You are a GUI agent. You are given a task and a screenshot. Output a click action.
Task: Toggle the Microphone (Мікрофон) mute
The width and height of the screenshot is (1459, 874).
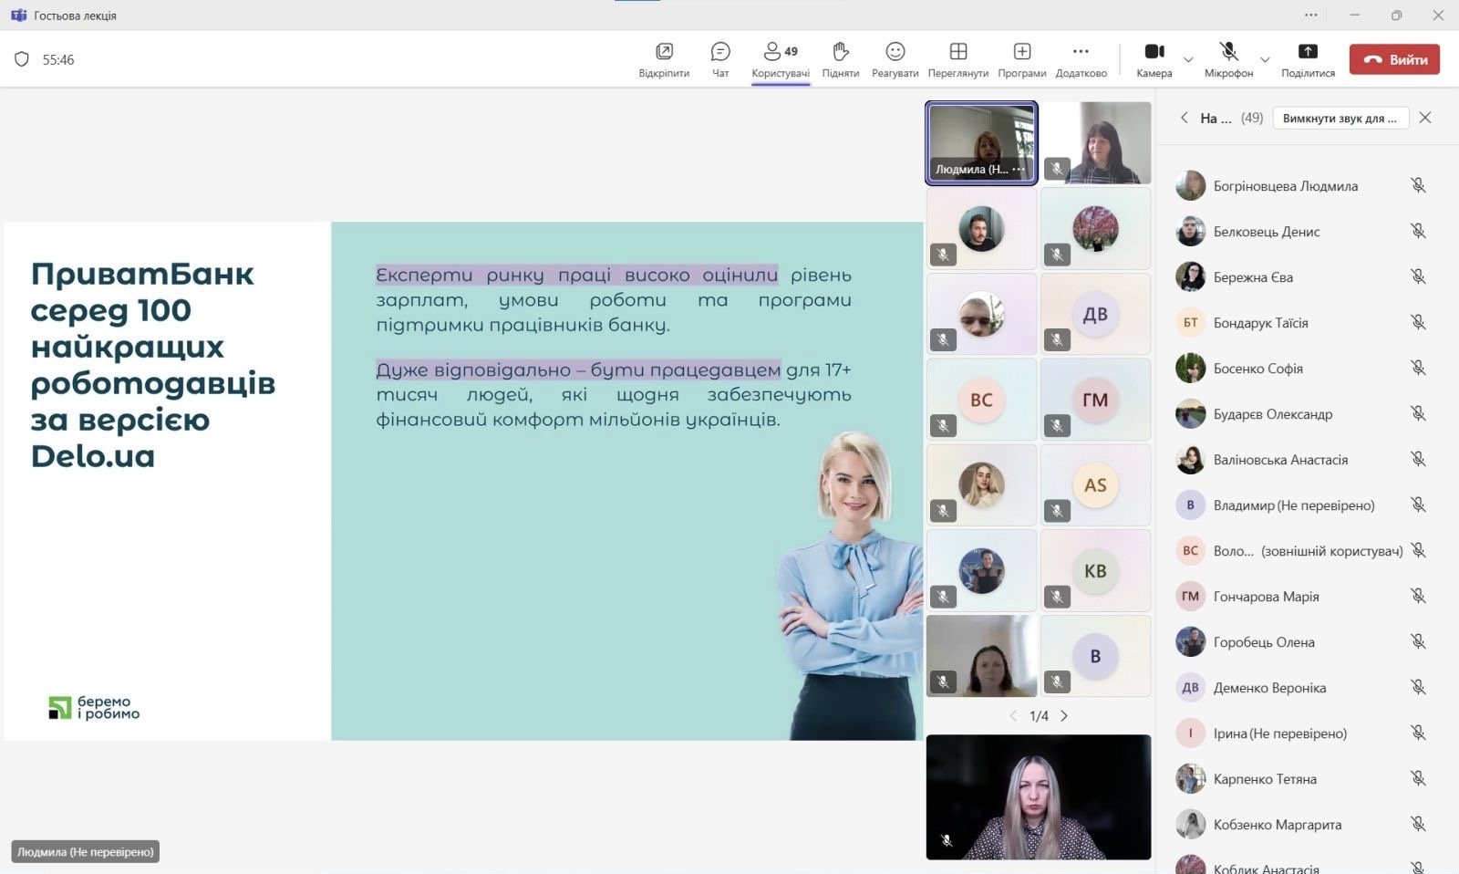tap(1228, 59)
